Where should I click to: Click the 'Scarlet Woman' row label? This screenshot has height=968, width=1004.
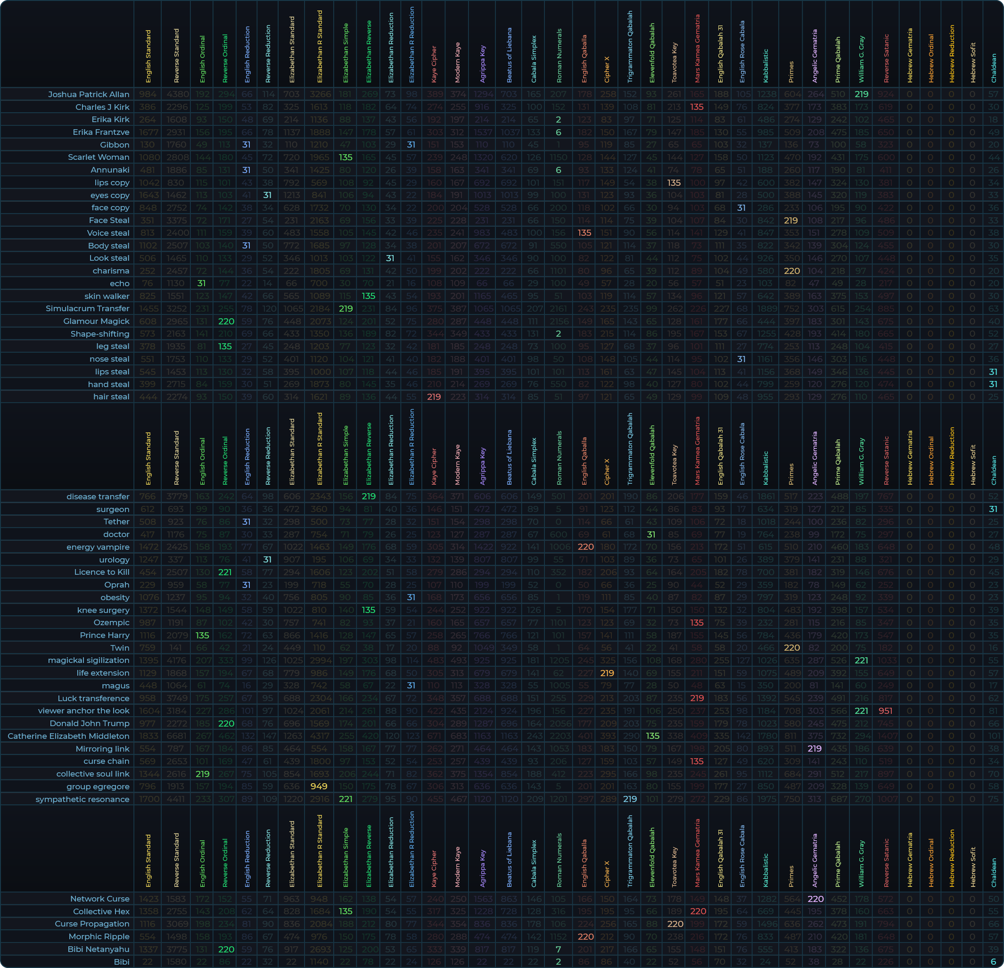tap(99, 157)
